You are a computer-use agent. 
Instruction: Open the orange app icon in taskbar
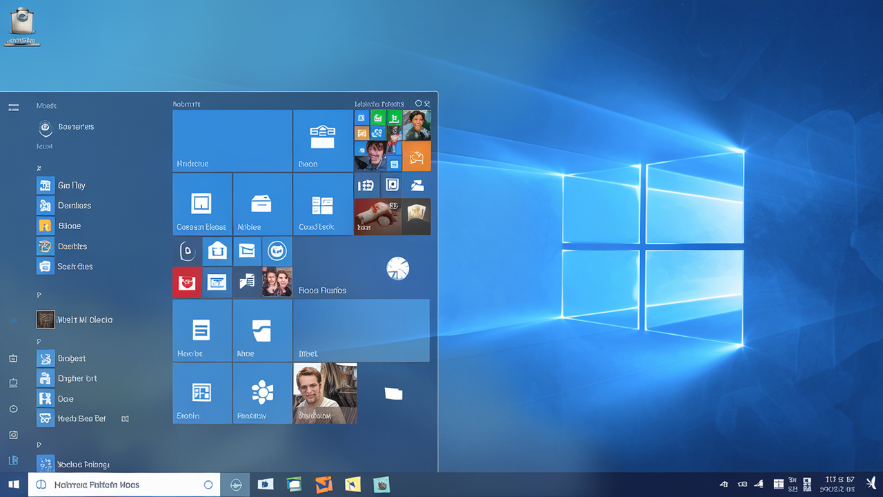pyautogui.click(x=324, y=485)
